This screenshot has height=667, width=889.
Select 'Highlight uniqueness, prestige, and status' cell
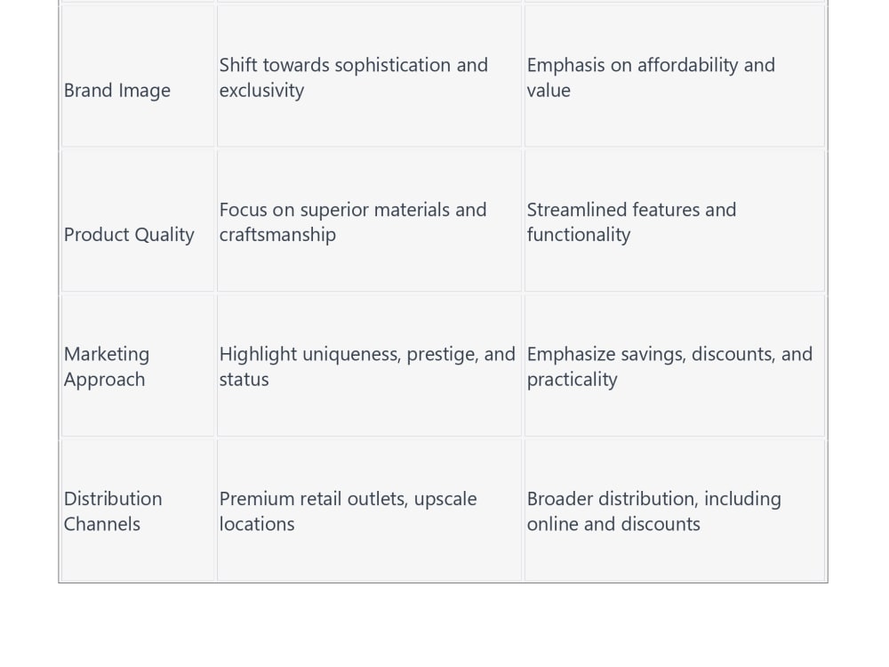tap(369, 366)
